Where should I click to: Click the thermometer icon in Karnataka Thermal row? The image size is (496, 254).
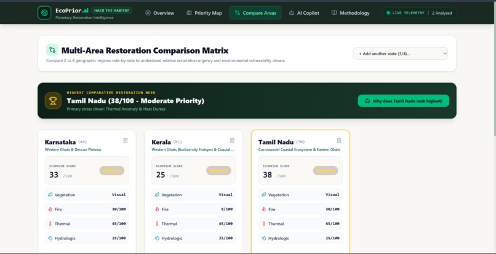point(50,224)
